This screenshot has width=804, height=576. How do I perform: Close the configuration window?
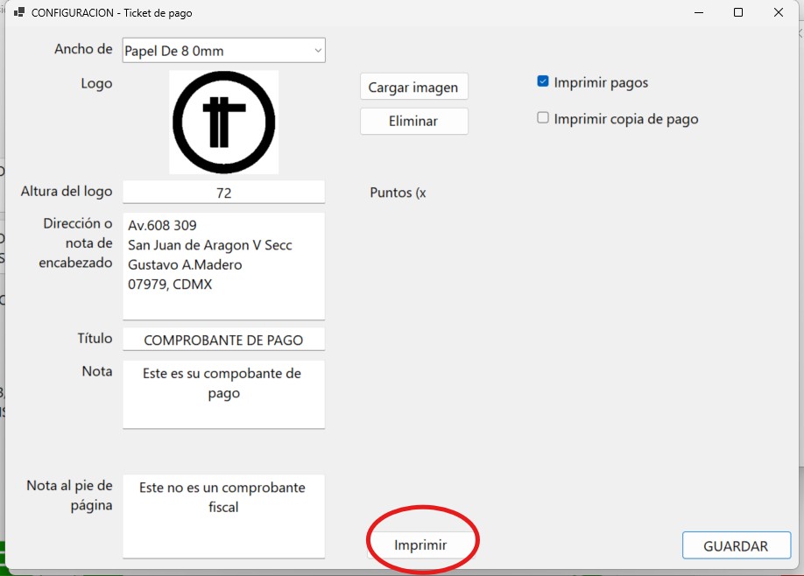pyautogui.click(x=779, y=13)
